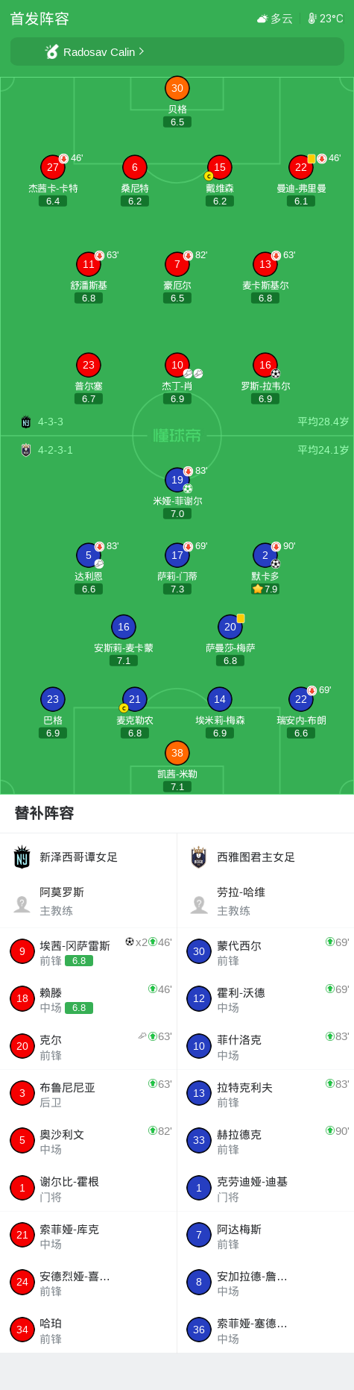This screenshot has height=1390, width=354.
Task: Click the referee whistle icon
Action: click(51, 51)
